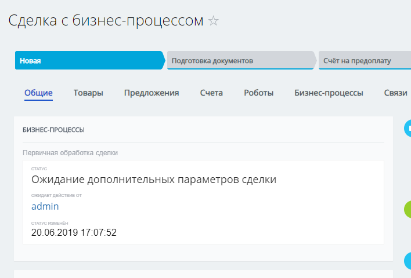The image size is (411, 278).
Task: Click the green timeline circle icon
Action: [x=408, y=209]
